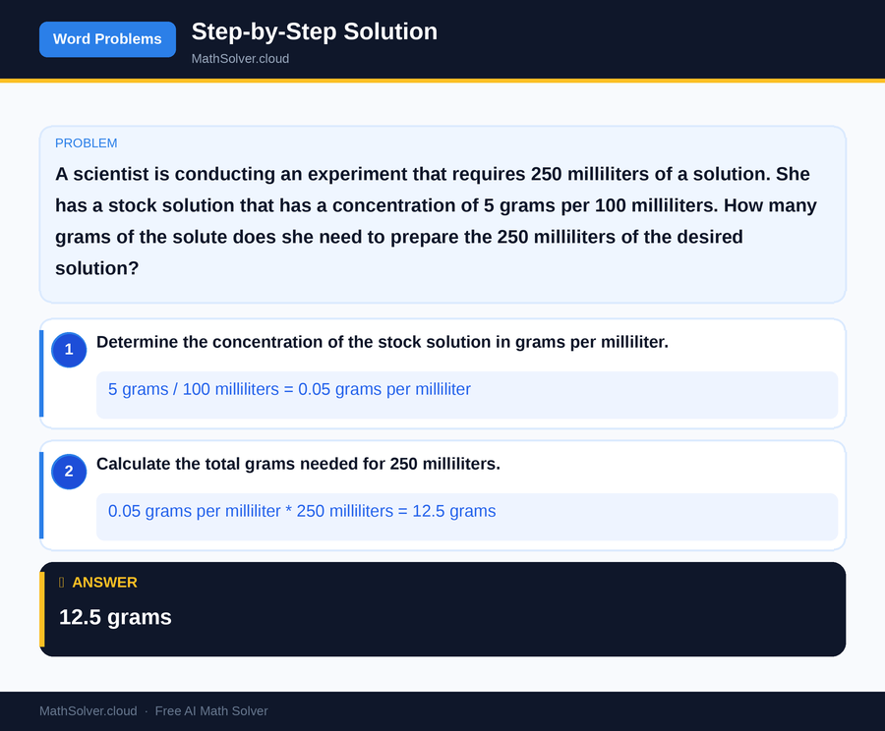Screen dimensions: 885x731
Task: Click the Word Problems badge
Action: pyautogui.click(x=107, y=39)
